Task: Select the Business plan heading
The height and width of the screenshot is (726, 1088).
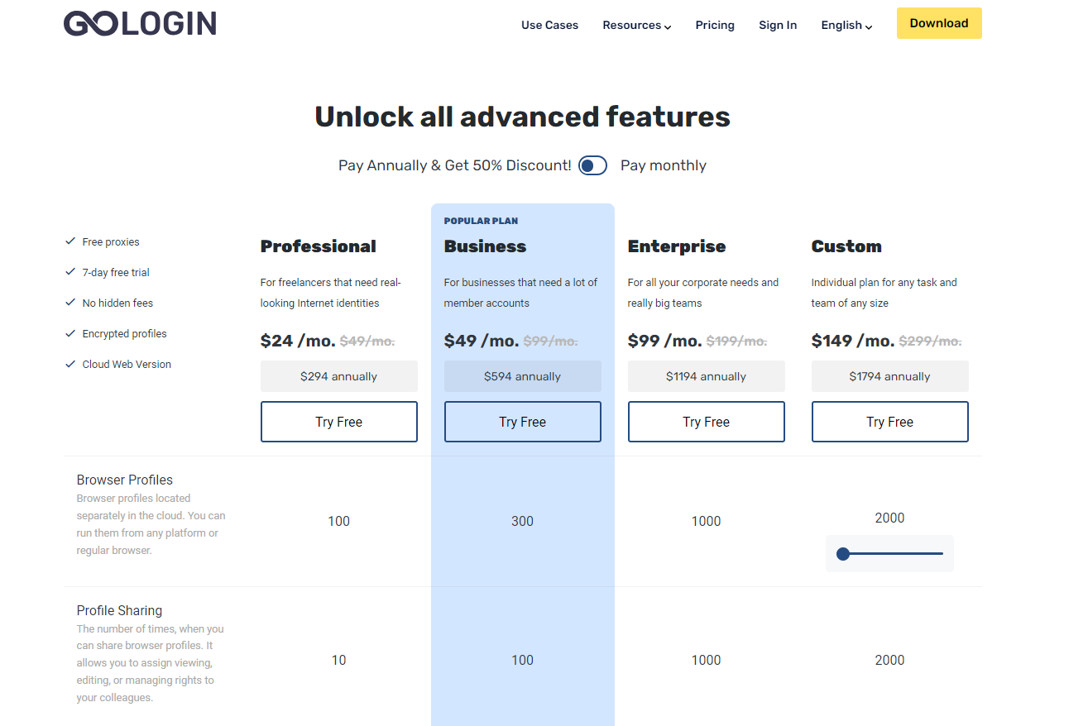Action: pyautogui.click(x=485, y=246)
